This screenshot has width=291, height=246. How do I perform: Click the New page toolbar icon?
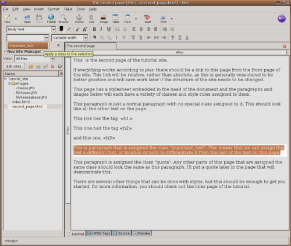(x=8, y=19)
